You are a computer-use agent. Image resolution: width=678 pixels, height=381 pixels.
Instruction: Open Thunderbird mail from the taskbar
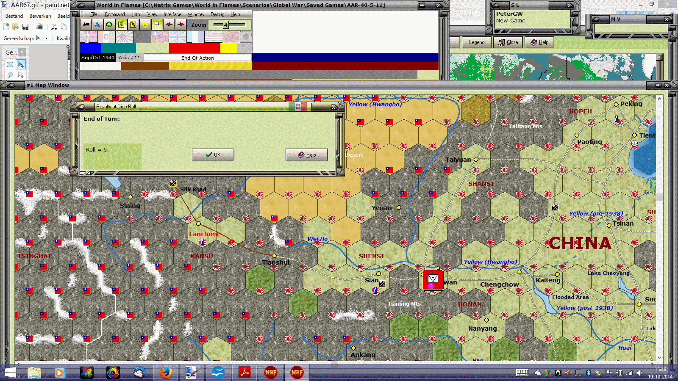coord(140,373)
